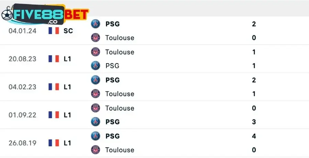Open L1 league label for 20.08.23
This screenshot has height=158, width=309.
[x=67, y=59]
